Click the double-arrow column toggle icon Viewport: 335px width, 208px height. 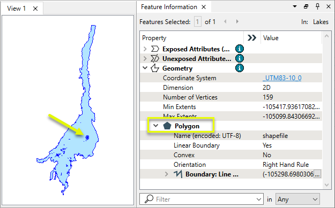click(x=252, y=38)
